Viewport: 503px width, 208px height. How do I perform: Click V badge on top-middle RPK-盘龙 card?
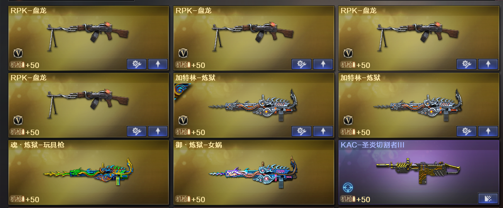tap(183, 53)
